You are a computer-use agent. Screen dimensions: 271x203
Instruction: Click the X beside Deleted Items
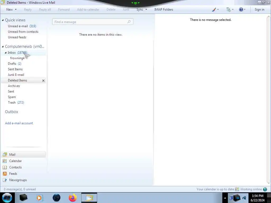(x=43, y=81)
